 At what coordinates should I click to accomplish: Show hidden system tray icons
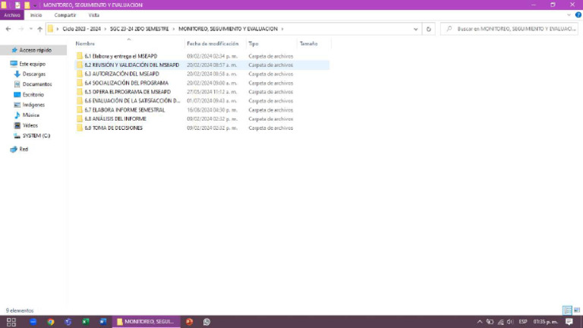pyautogui.click(x=480, y=322)
